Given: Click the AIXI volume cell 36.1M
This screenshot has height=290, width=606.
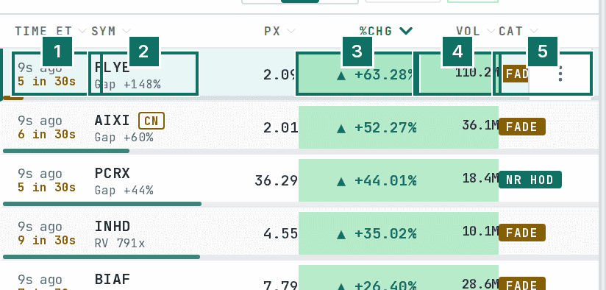Looking at the screenshot, I should pyautogui.click(x=480, y=125).
